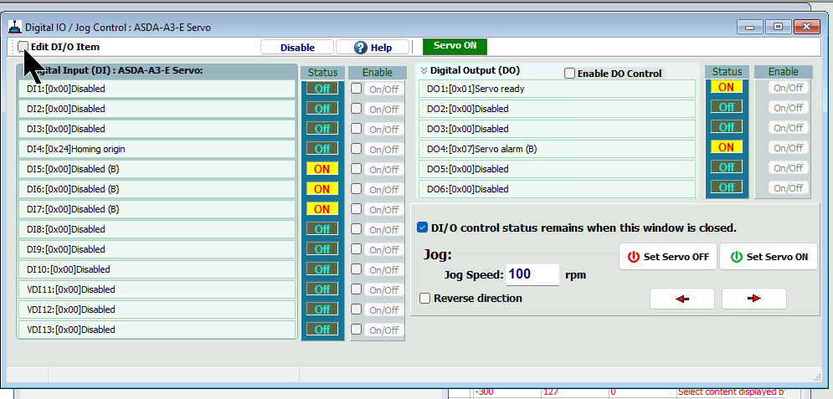
Task: Click DO2 Off status indicator
Action: (x=726, y=107)
